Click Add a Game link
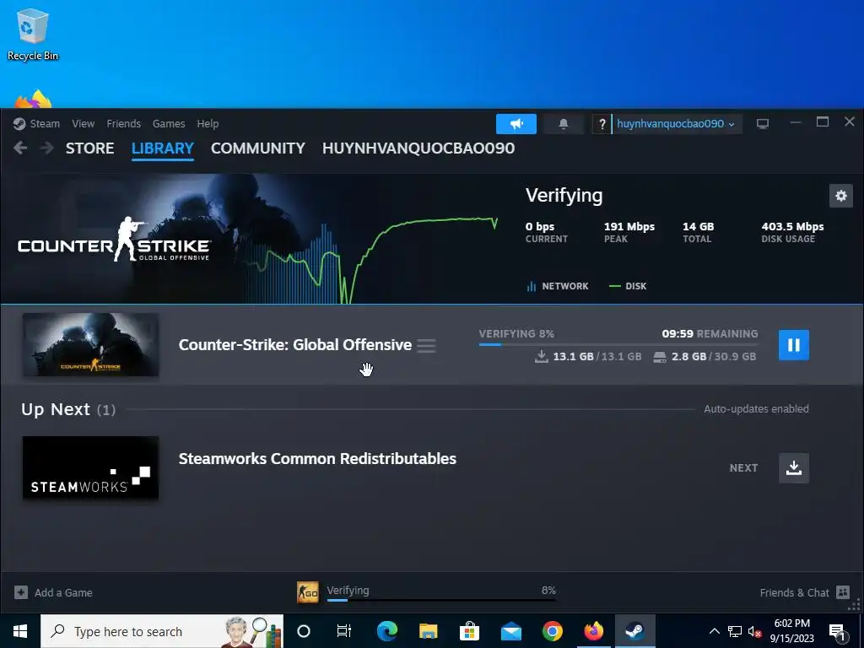Screen dimensions: 864x648 [63, 592]
